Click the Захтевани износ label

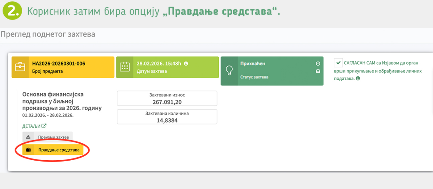167,95
